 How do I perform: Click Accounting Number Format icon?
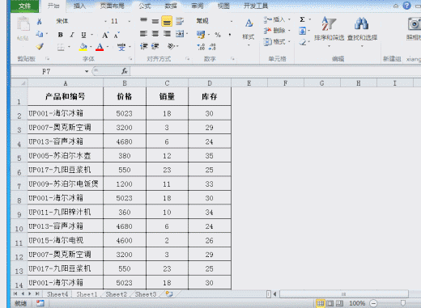201,35
